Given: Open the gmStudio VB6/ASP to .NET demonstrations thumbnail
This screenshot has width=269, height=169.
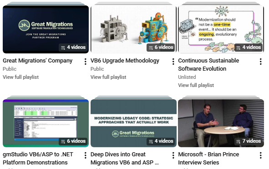Looking at the screenshot, I should tap(46, 123).
